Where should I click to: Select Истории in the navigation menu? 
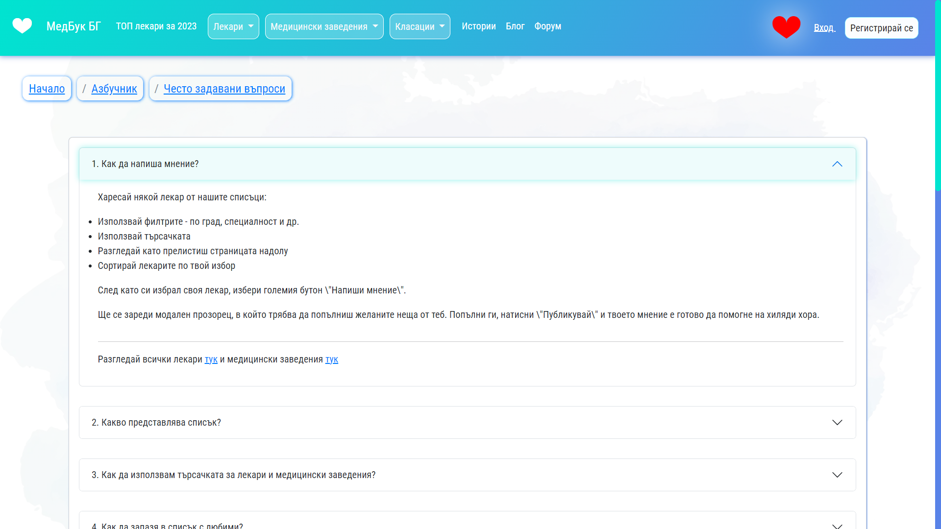point(479,26)
